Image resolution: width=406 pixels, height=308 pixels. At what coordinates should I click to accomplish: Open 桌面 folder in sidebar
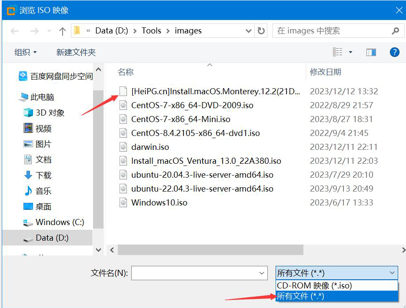click(37, 206)
